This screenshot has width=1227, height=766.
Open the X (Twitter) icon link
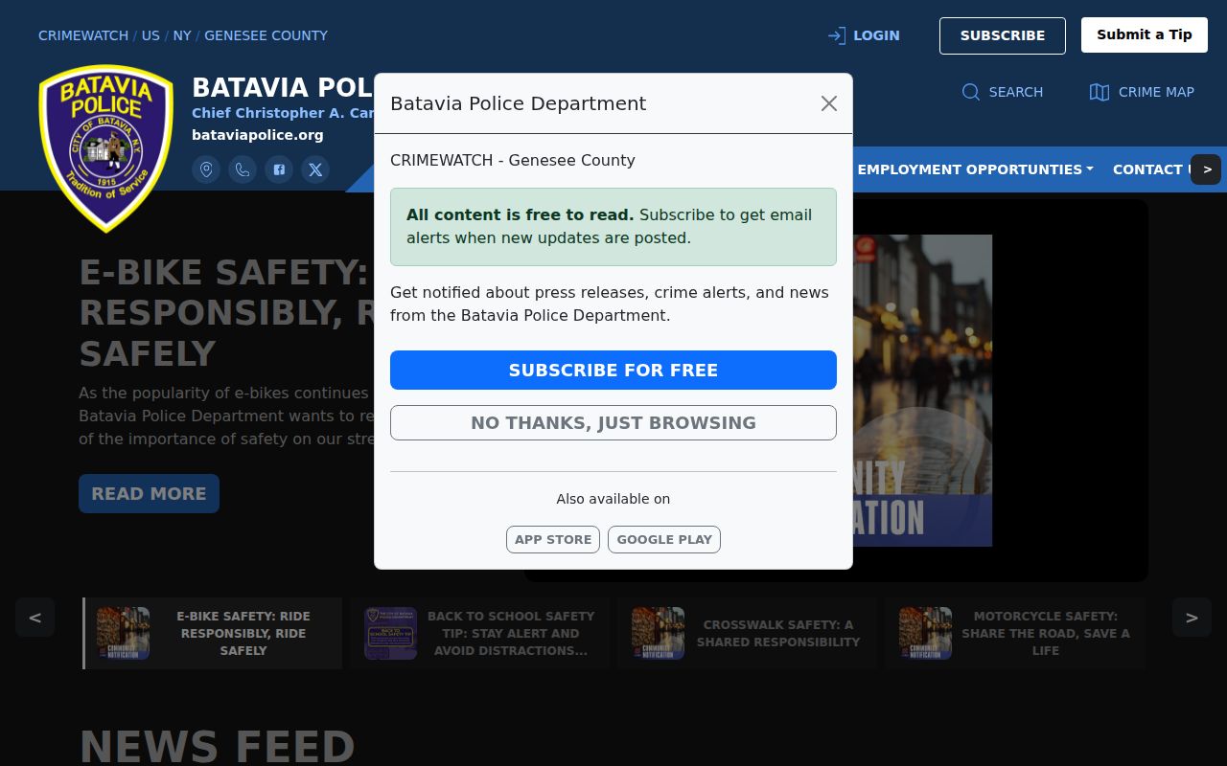(315, 169)
